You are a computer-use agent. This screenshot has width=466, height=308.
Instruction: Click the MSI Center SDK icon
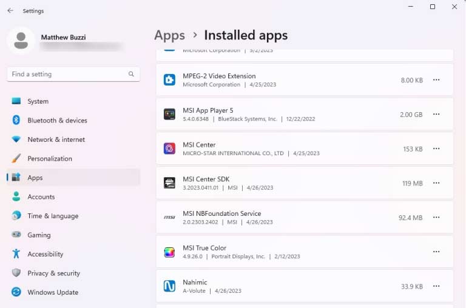point(169,183)
